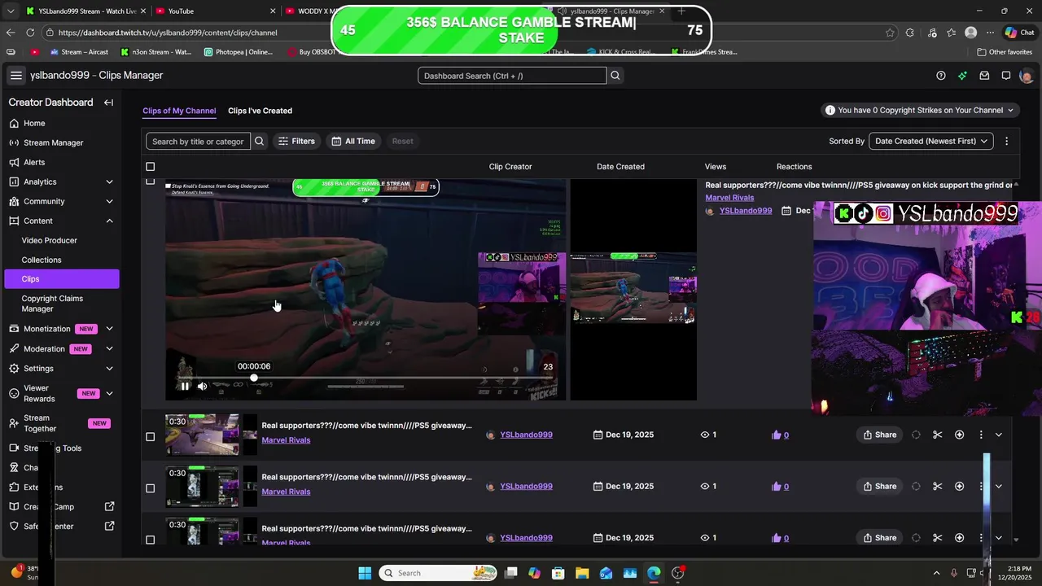Switch to Clips of My Channel tab
This screenshot has width=1042, height=586.
tap(179, 111)
